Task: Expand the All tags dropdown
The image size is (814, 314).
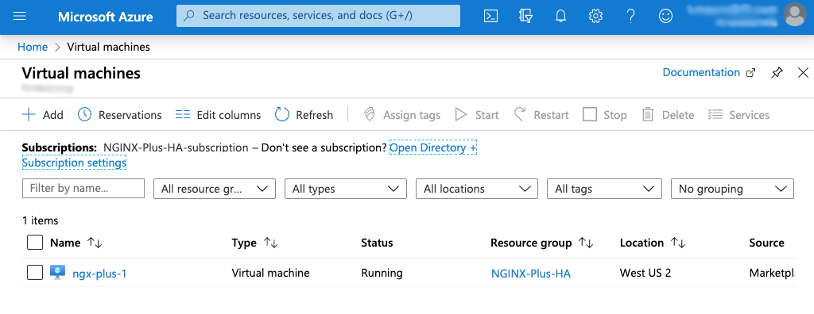Action: tap(604, 189)
